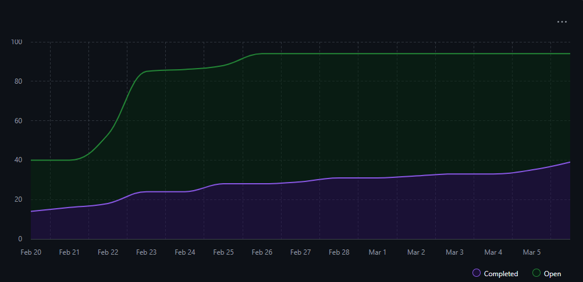Screen dimensions: 583x282
Task: Open the three-dot chart options menu
Action: tap(561, 22)
